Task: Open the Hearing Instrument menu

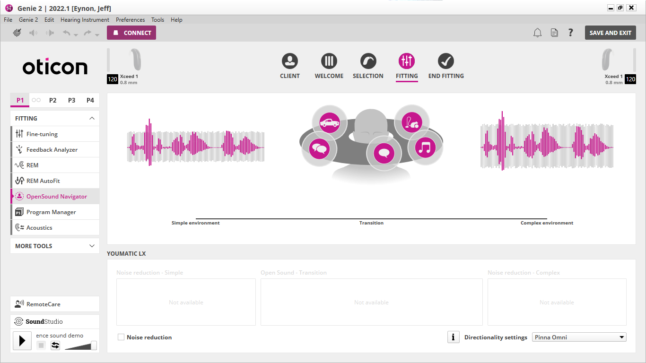Action: (x=85, y=20)
